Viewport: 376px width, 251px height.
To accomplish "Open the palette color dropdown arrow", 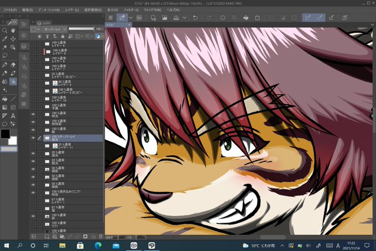I will [x=38, y=29].
